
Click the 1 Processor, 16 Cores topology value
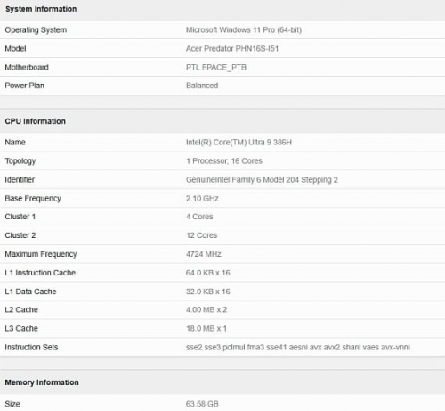point(224,161)
